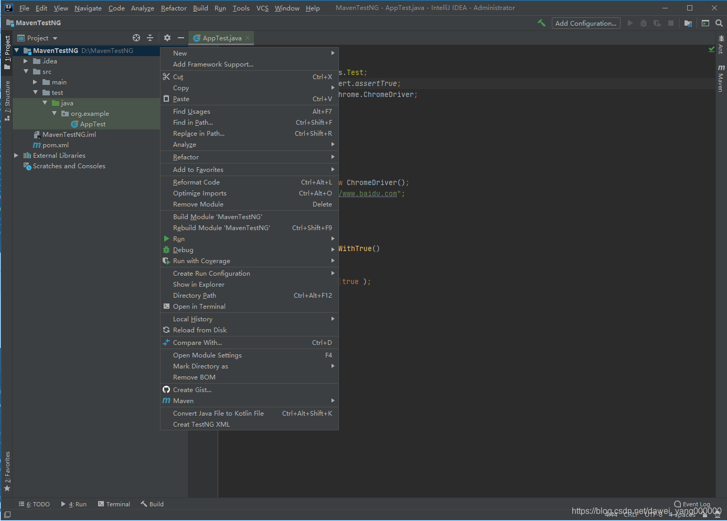Expand the .idea folder in the tree

click(x=26, y=61)
